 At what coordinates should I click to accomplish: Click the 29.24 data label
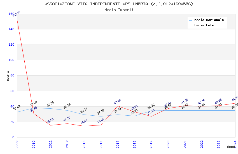click(84, 110)
